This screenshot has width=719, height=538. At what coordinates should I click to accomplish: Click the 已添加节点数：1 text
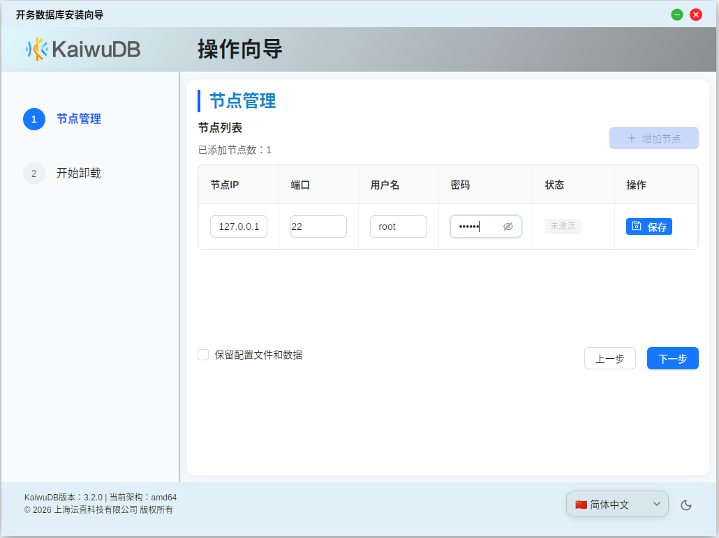235,151
